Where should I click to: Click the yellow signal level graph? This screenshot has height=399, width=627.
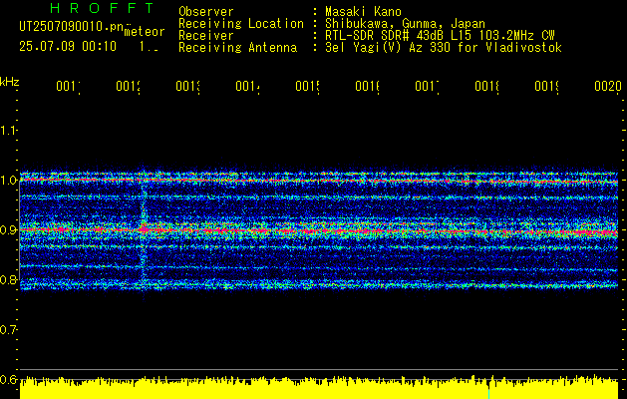319,387
